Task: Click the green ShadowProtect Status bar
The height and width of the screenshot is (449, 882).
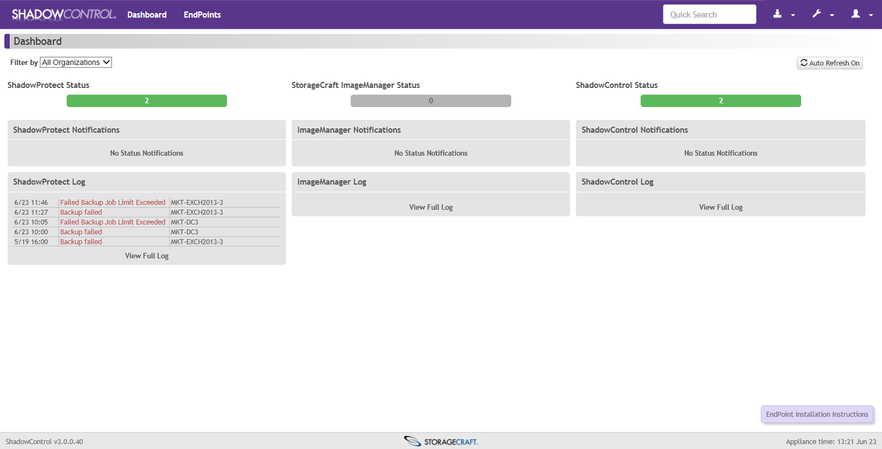Action: 147,101
